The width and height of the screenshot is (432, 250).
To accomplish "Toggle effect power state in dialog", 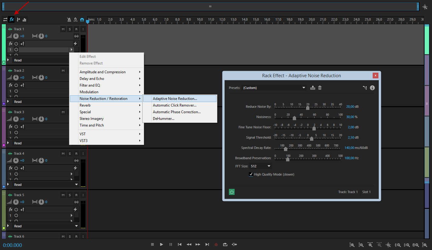I will [x=232, y=192].
